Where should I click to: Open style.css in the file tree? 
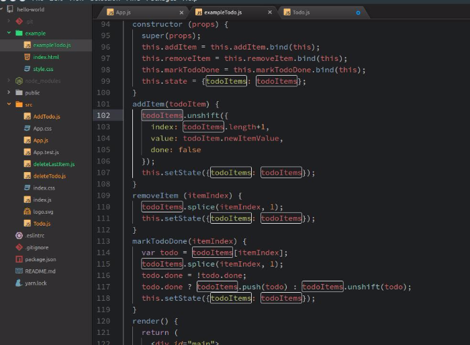(x=43, y=69)
